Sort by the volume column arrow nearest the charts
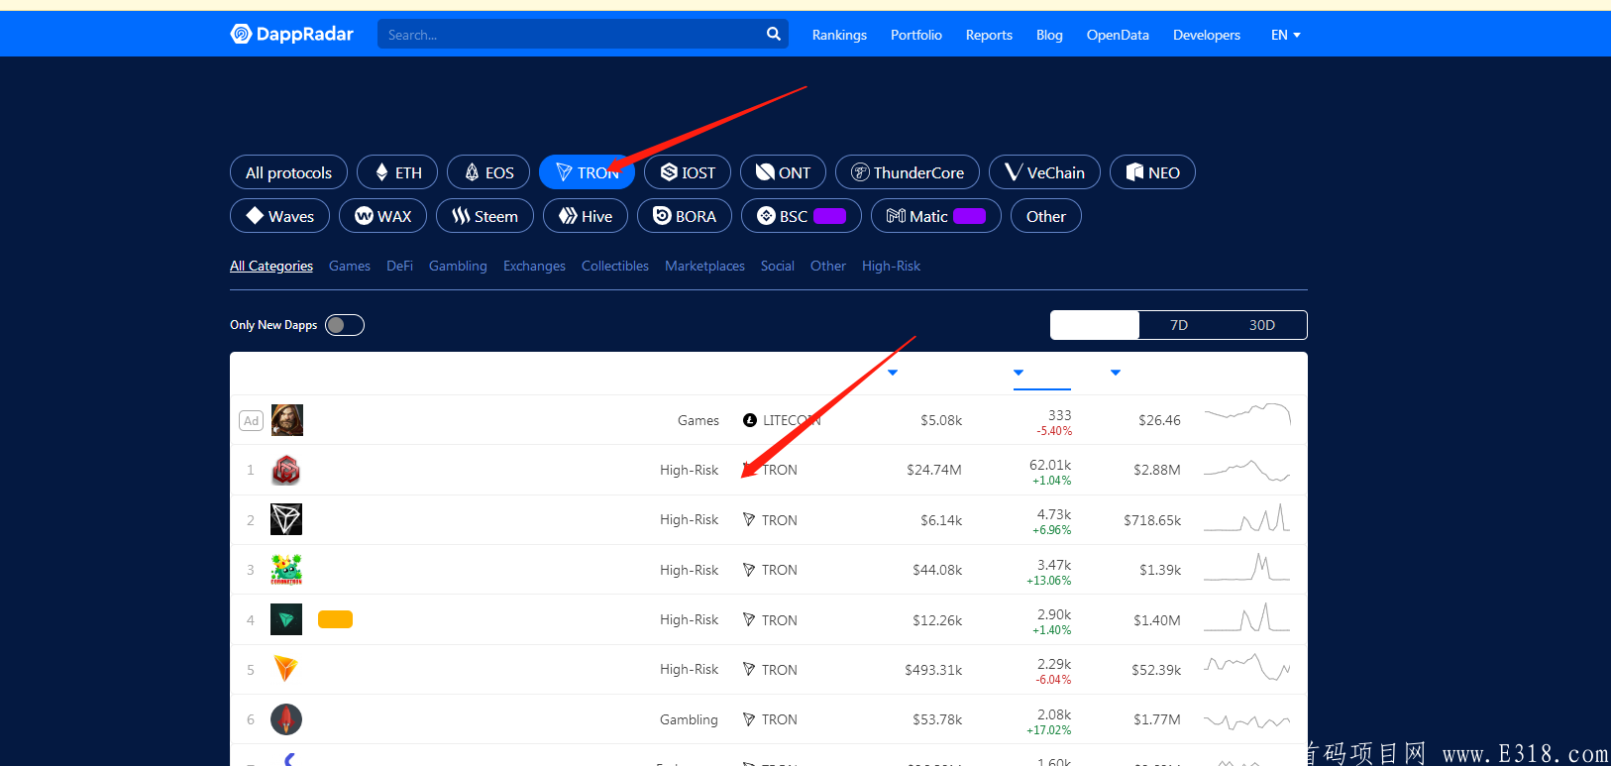 (x=1116, y=373)
